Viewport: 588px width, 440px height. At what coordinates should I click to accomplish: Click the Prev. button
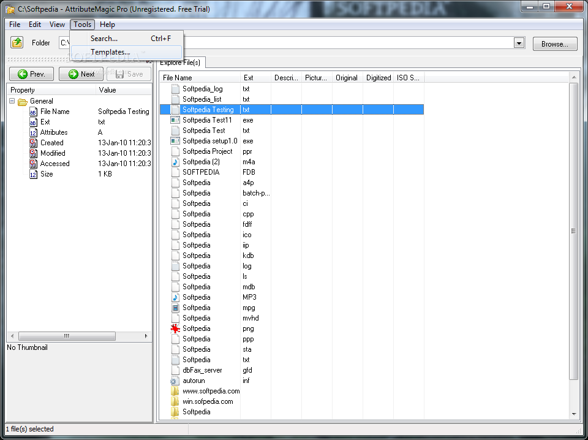click(x=31, y=74)
